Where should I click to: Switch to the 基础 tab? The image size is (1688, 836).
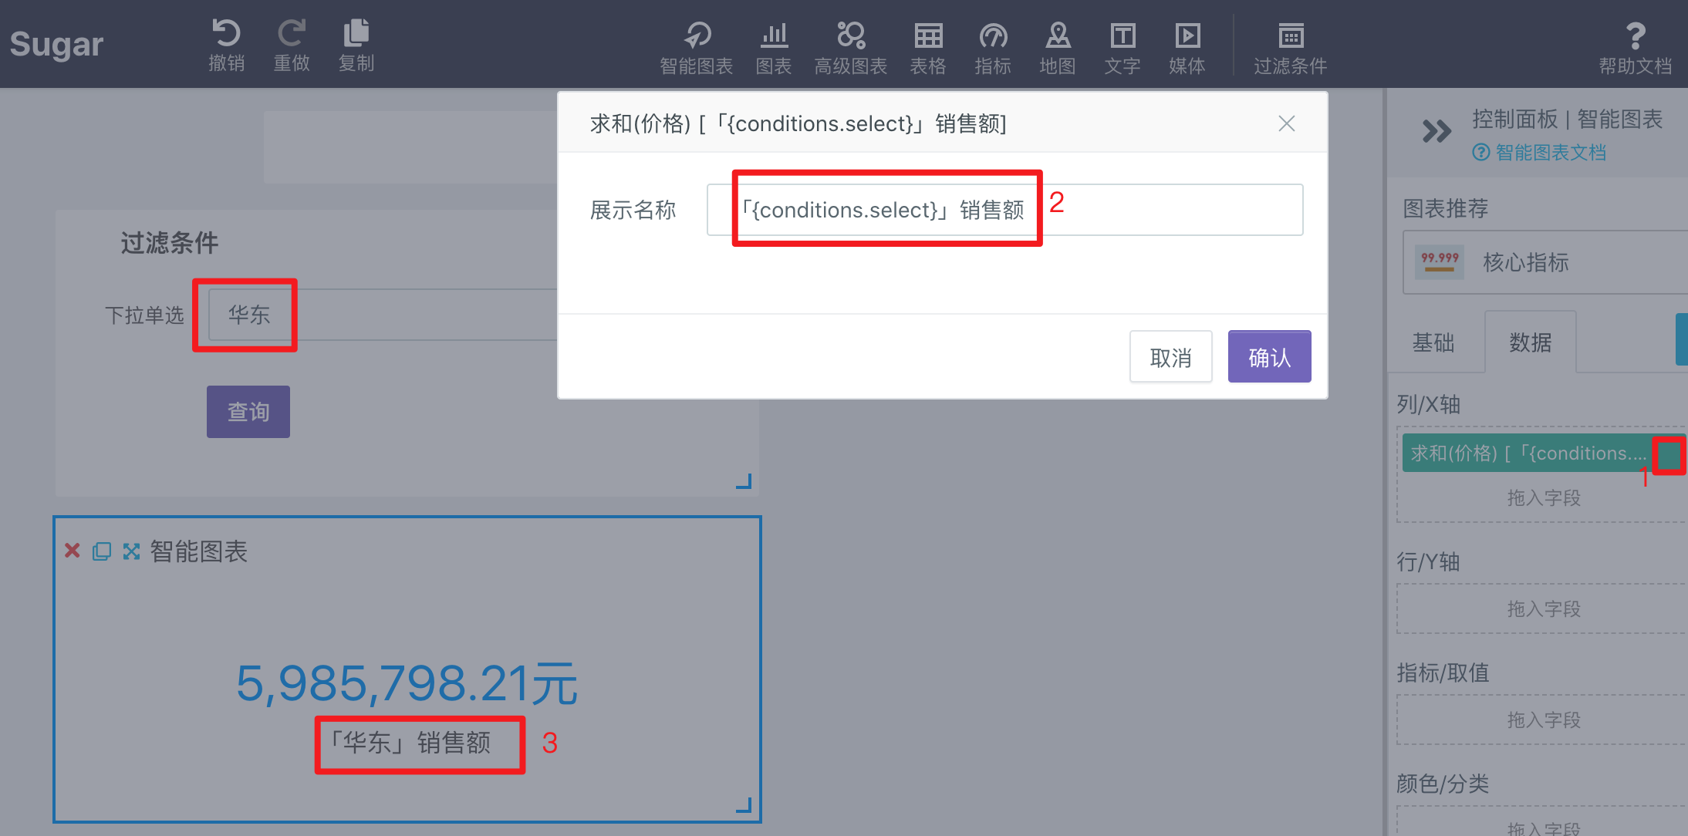point(1433,342)
